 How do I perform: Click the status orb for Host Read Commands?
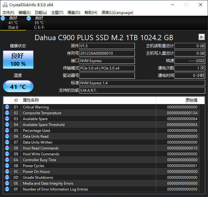(x=7, y=148)
